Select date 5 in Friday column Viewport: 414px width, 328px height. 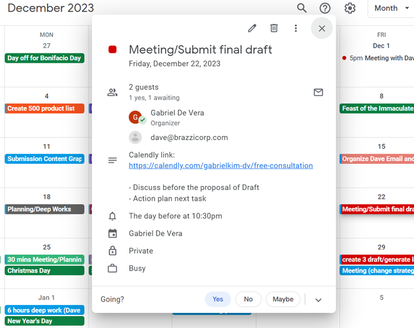(382, 298)
